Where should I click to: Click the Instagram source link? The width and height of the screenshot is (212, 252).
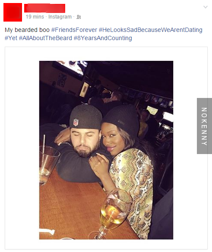click(x=60, y=17)
